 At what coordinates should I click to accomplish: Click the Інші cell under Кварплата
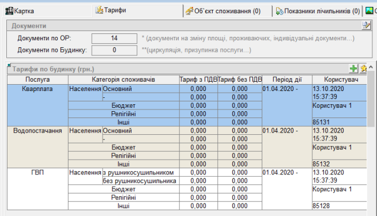123,122
